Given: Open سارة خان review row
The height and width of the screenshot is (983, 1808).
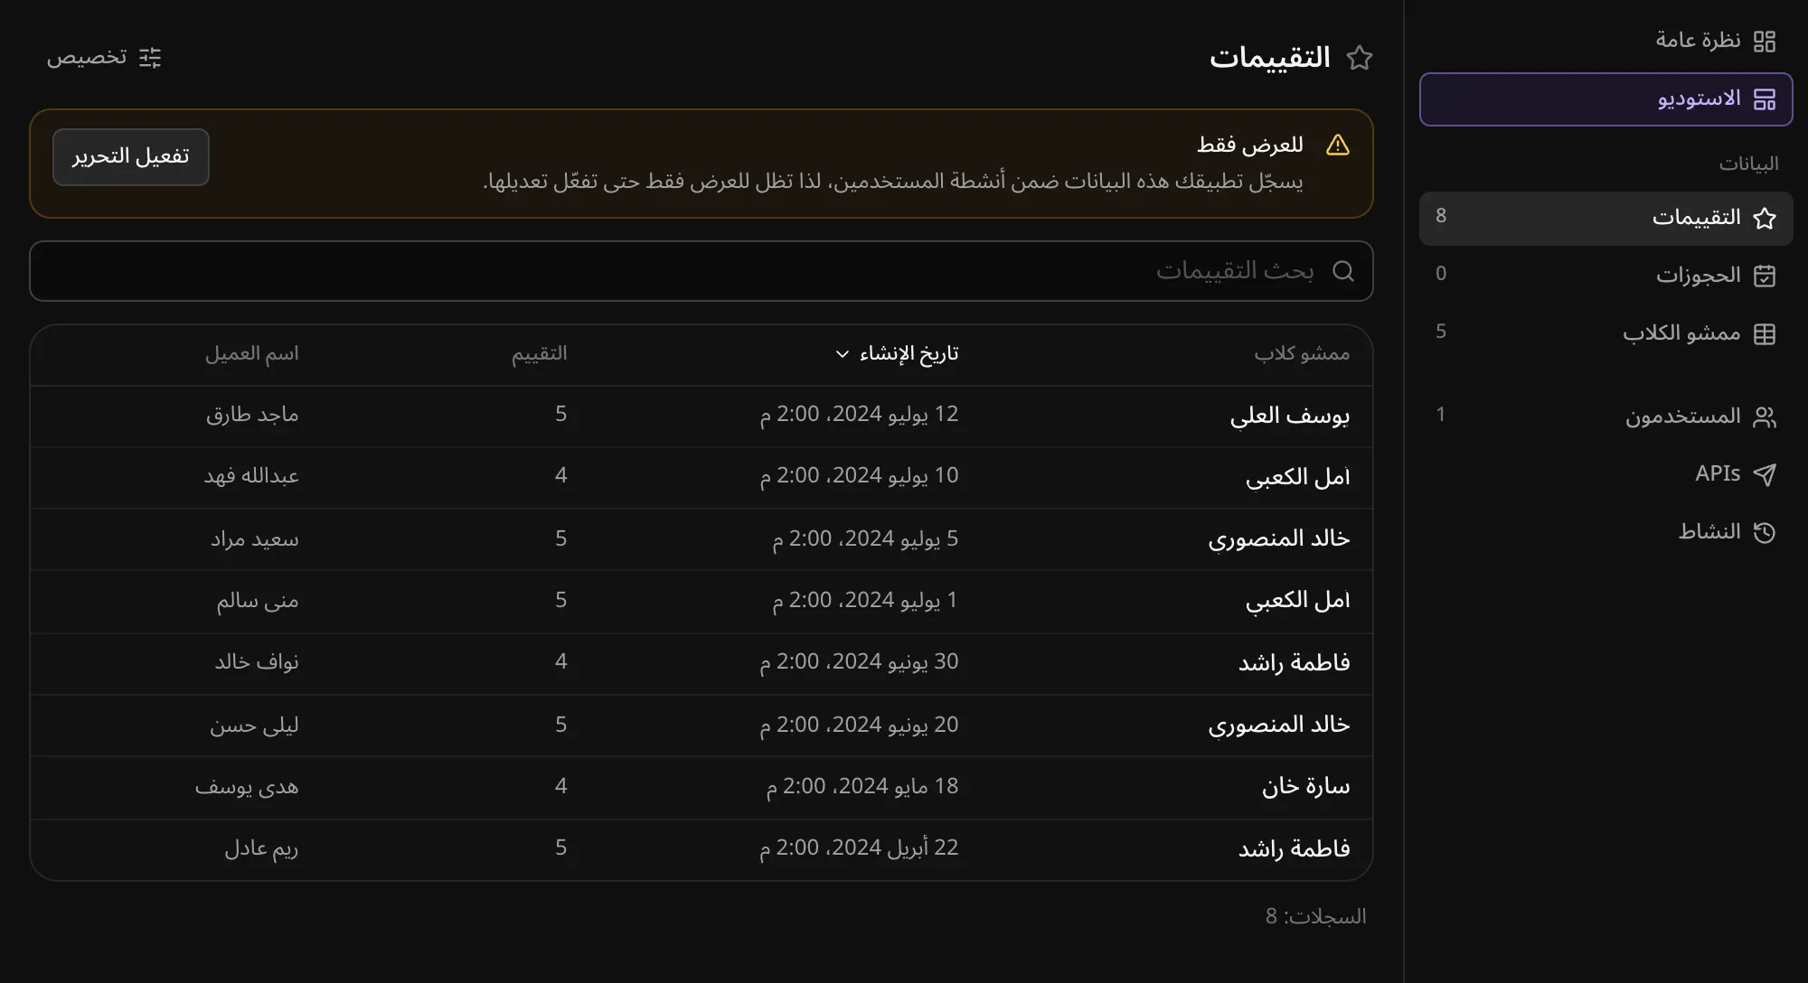Looking at the screenshot, I should click(x=702, y=787).
